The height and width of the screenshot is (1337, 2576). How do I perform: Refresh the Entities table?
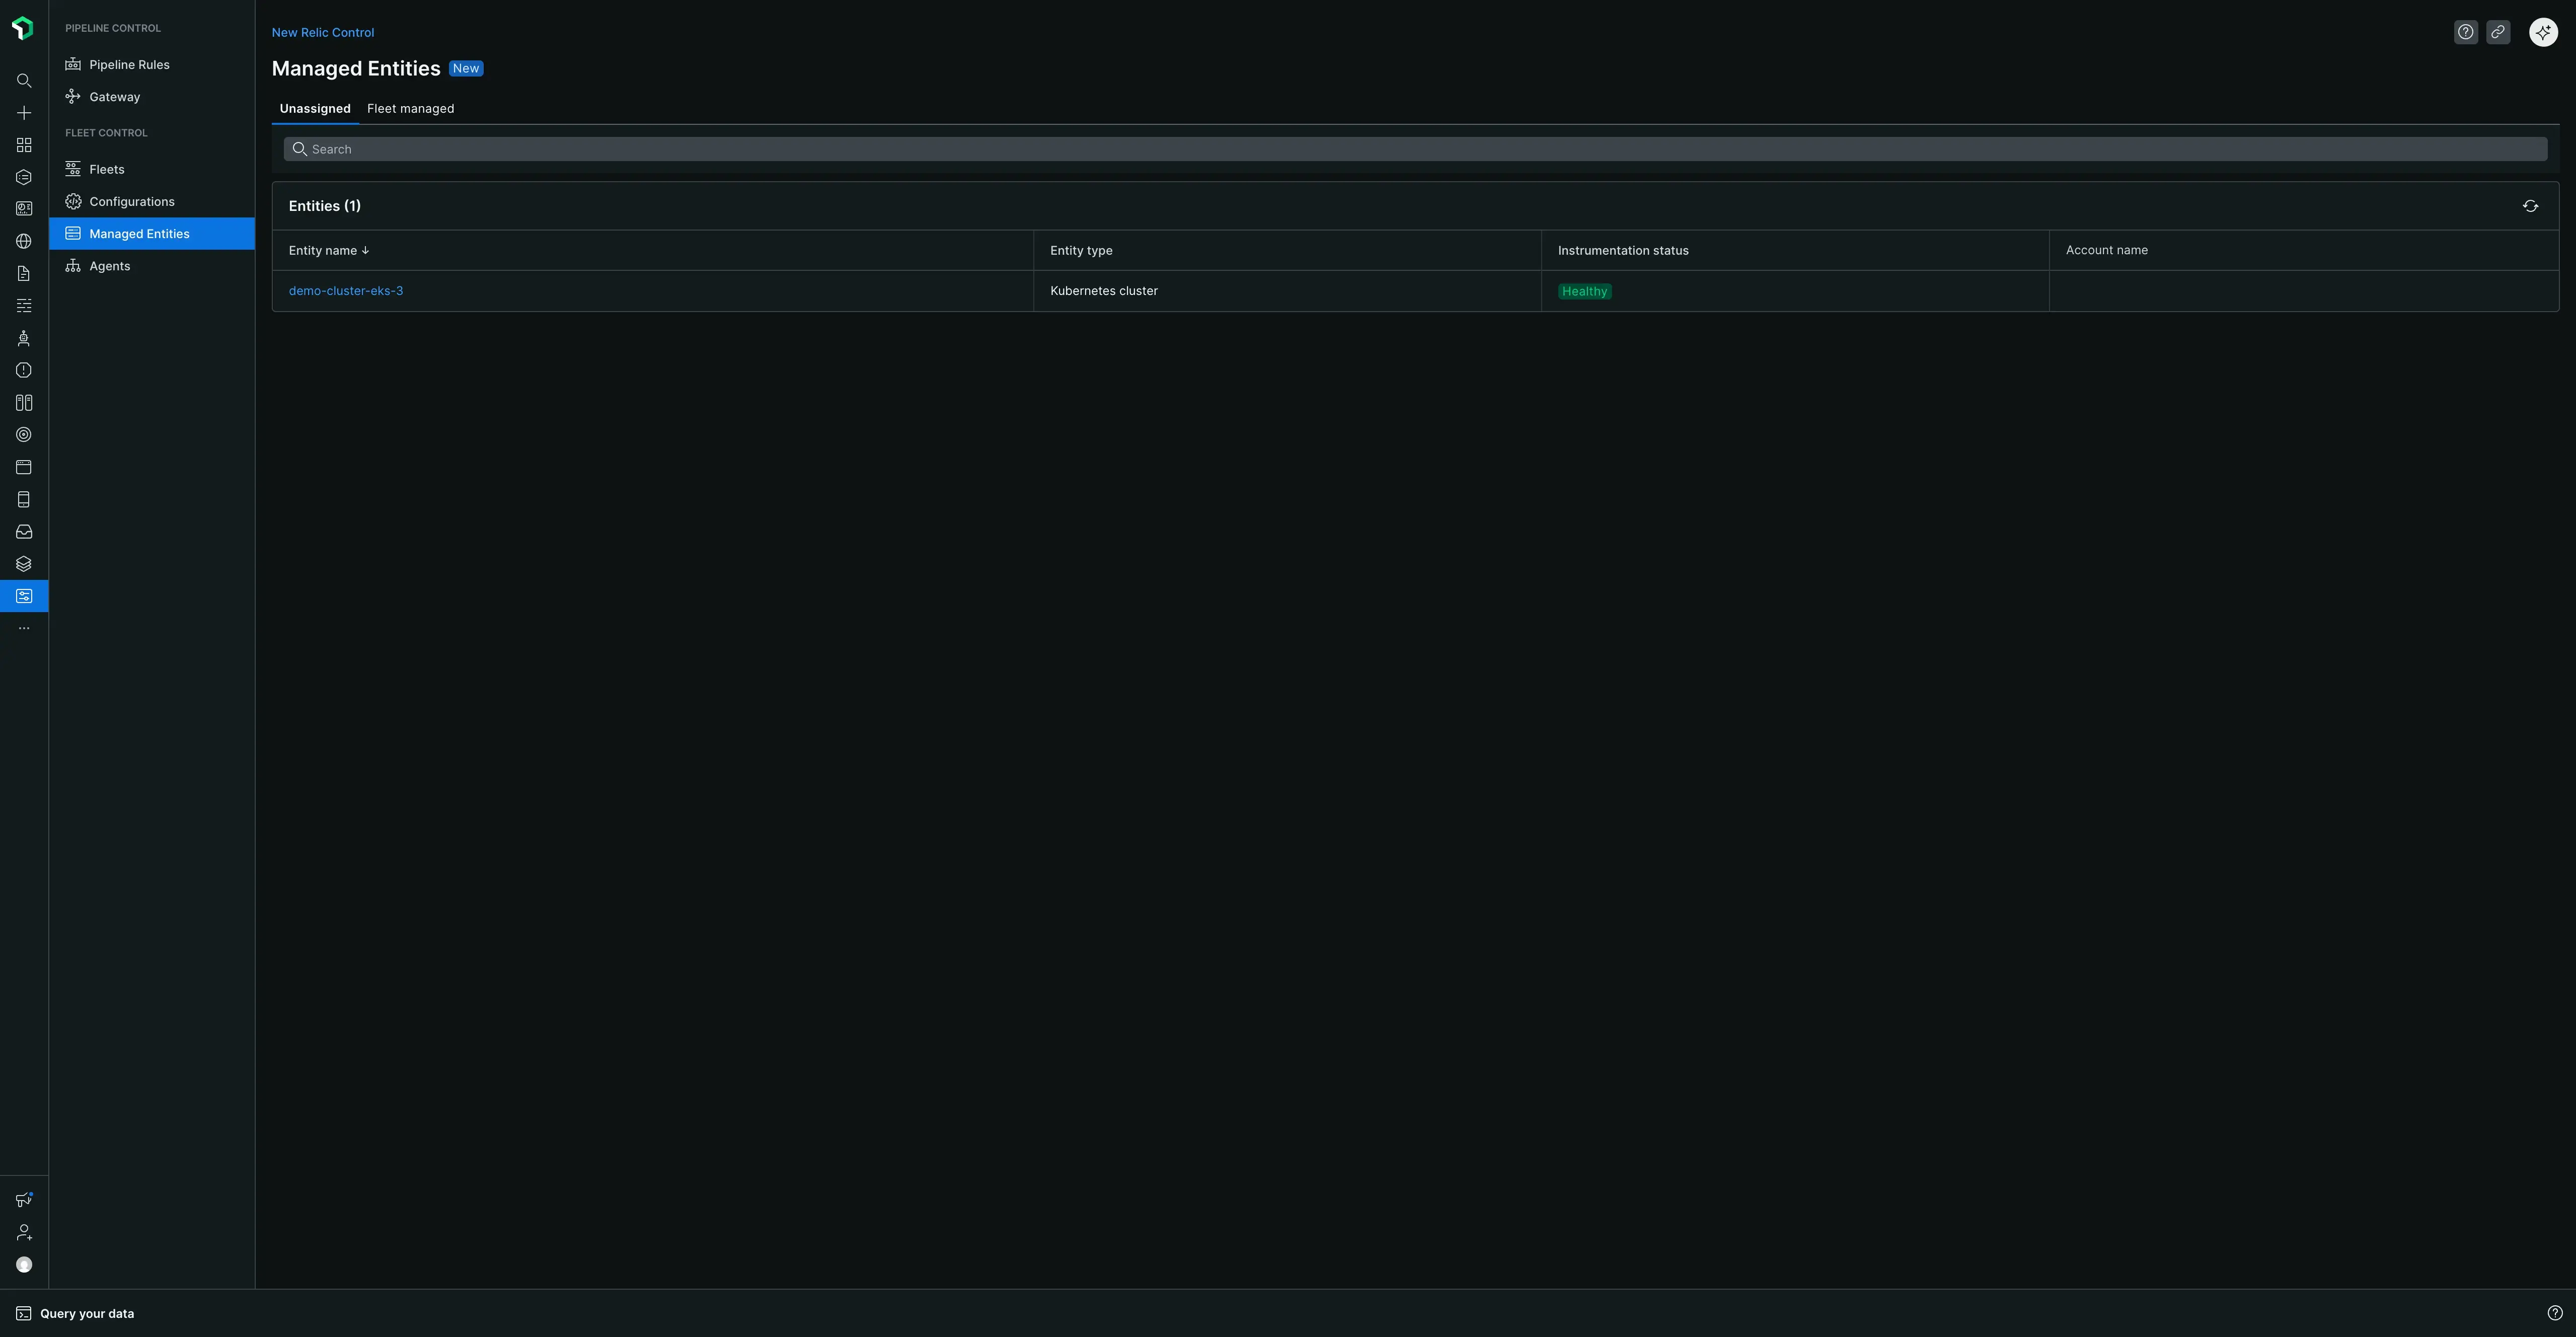click(x=2530, y=206)
